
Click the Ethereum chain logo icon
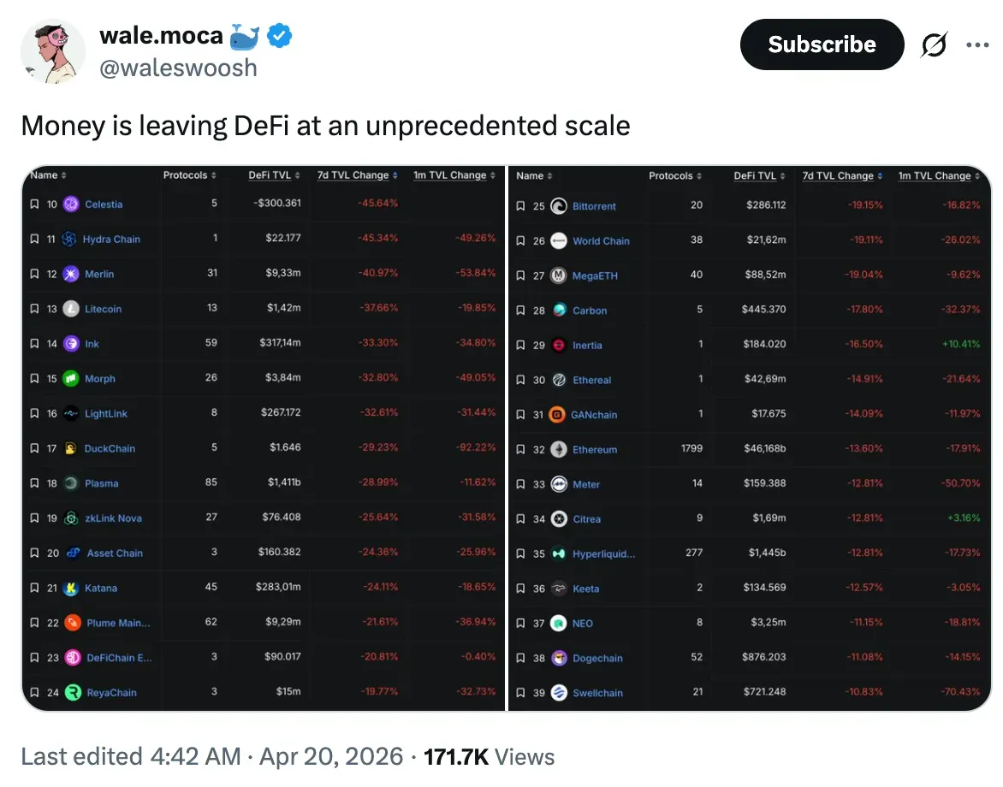coord(558,449)
